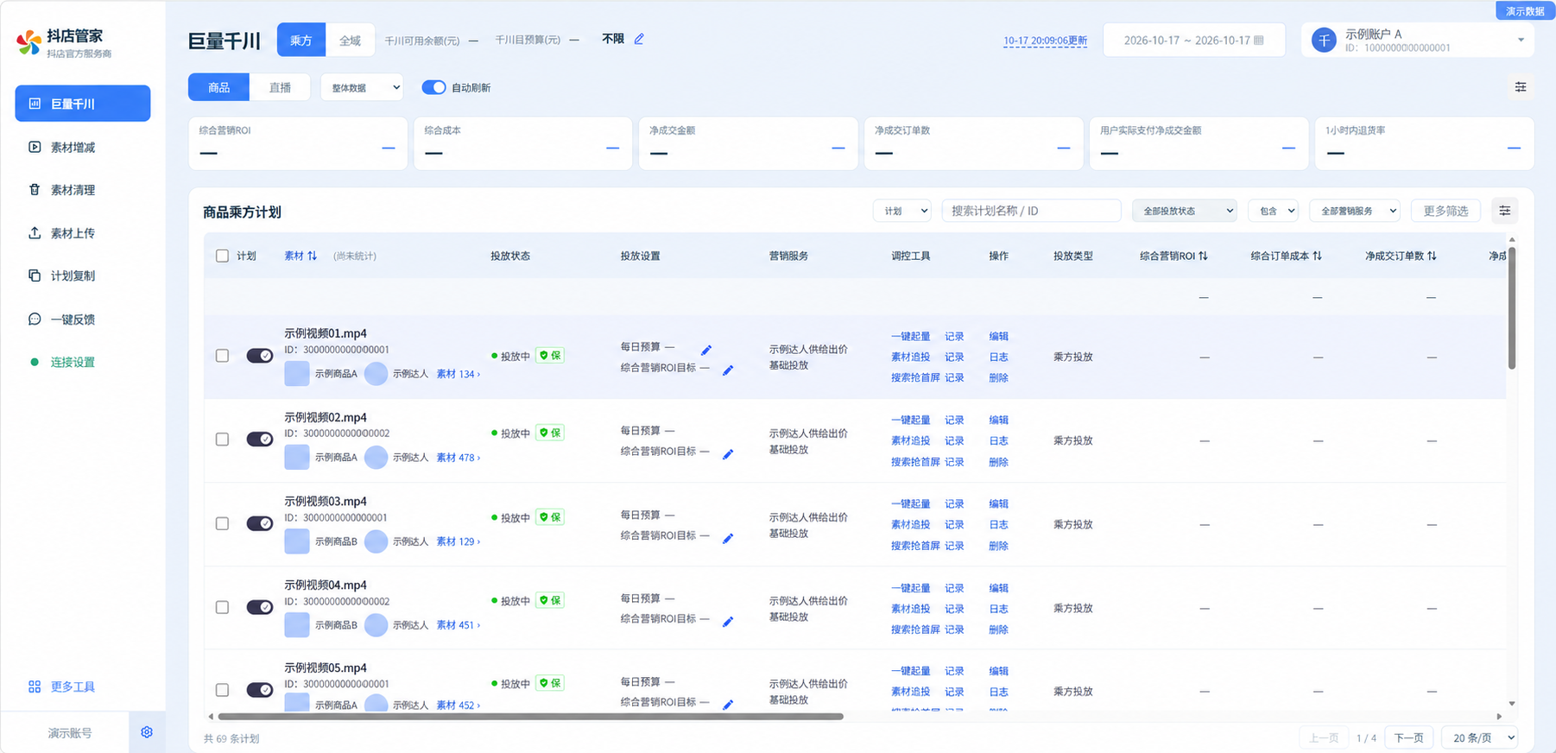The image size is (1556, 753).
Task: Focus the 搜索计划名称 / ID search field
Action: 1031,211
